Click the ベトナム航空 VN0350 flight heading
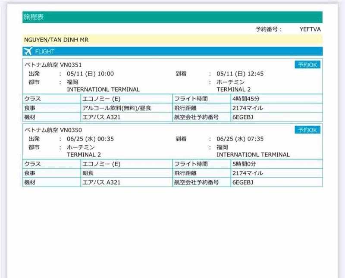Image resolution: width=345 pixels, height=278 pixels. tap(53, 130)
